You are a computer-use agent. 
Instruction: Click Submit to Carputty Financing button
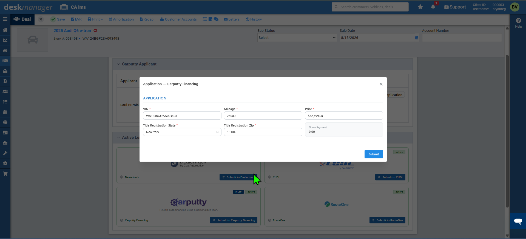[x=234, y=220]
